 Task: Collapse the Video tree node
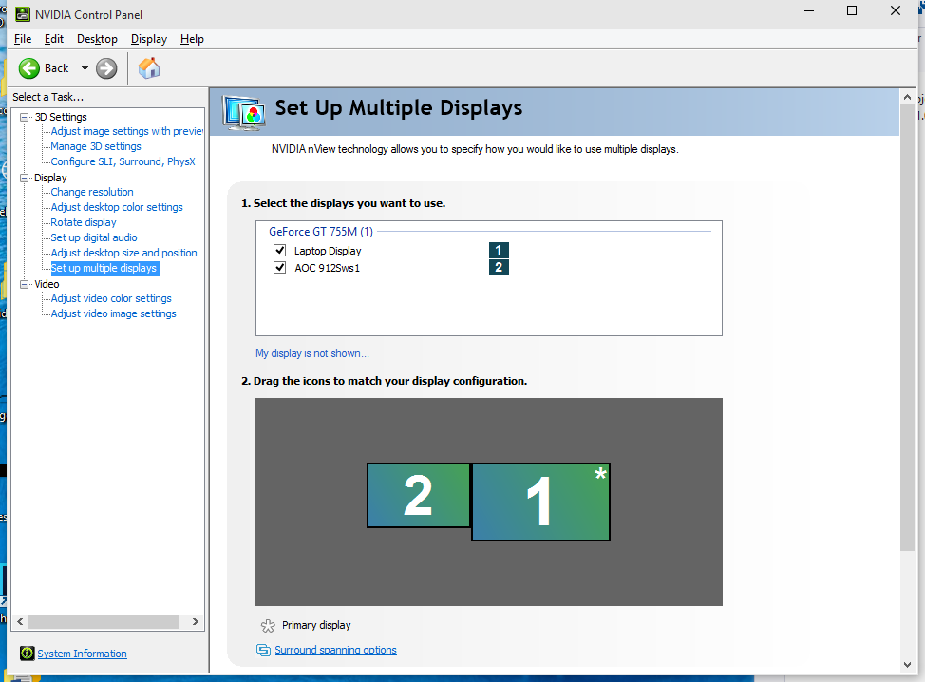pyautogui.click(x=24, y=284)
